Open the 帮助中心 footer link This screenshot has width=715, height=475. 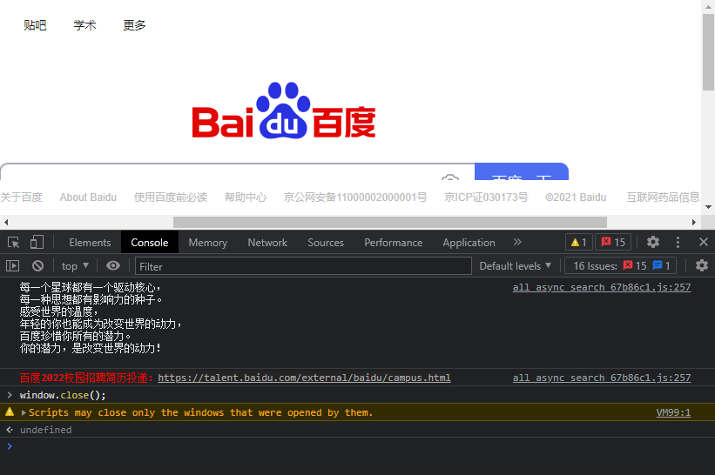click(246, 197)
